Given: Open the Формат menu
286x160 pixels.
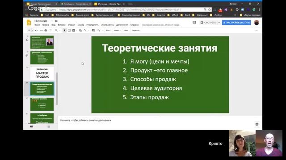Looking at the screenshot, I should pyautogui.click(x=71, y=25).
